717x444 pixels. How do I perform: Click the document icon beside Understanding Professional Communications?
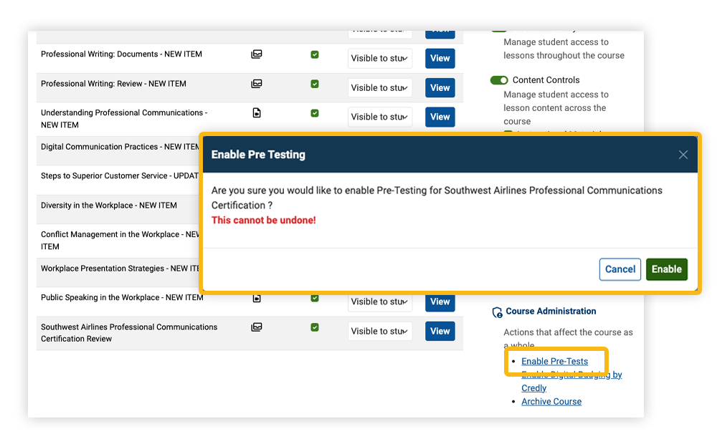click(x=256, y=112)
